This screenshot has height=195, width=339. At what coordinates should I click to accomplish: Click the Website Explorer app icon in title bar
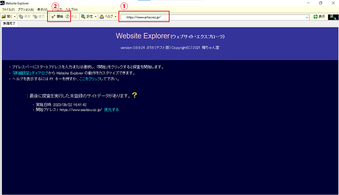point(2,3)
